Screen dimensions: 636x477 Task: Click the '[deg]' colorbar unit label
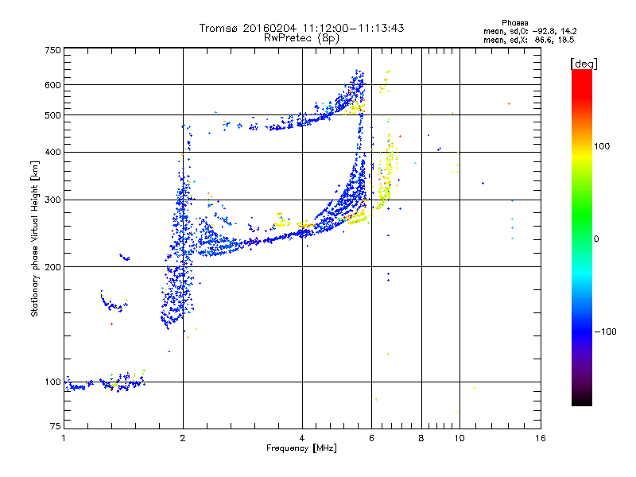tap(584, 64)
